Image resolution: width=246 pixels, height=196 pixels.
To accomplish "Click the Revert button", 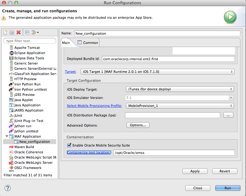I will click(x=225, y=171).
